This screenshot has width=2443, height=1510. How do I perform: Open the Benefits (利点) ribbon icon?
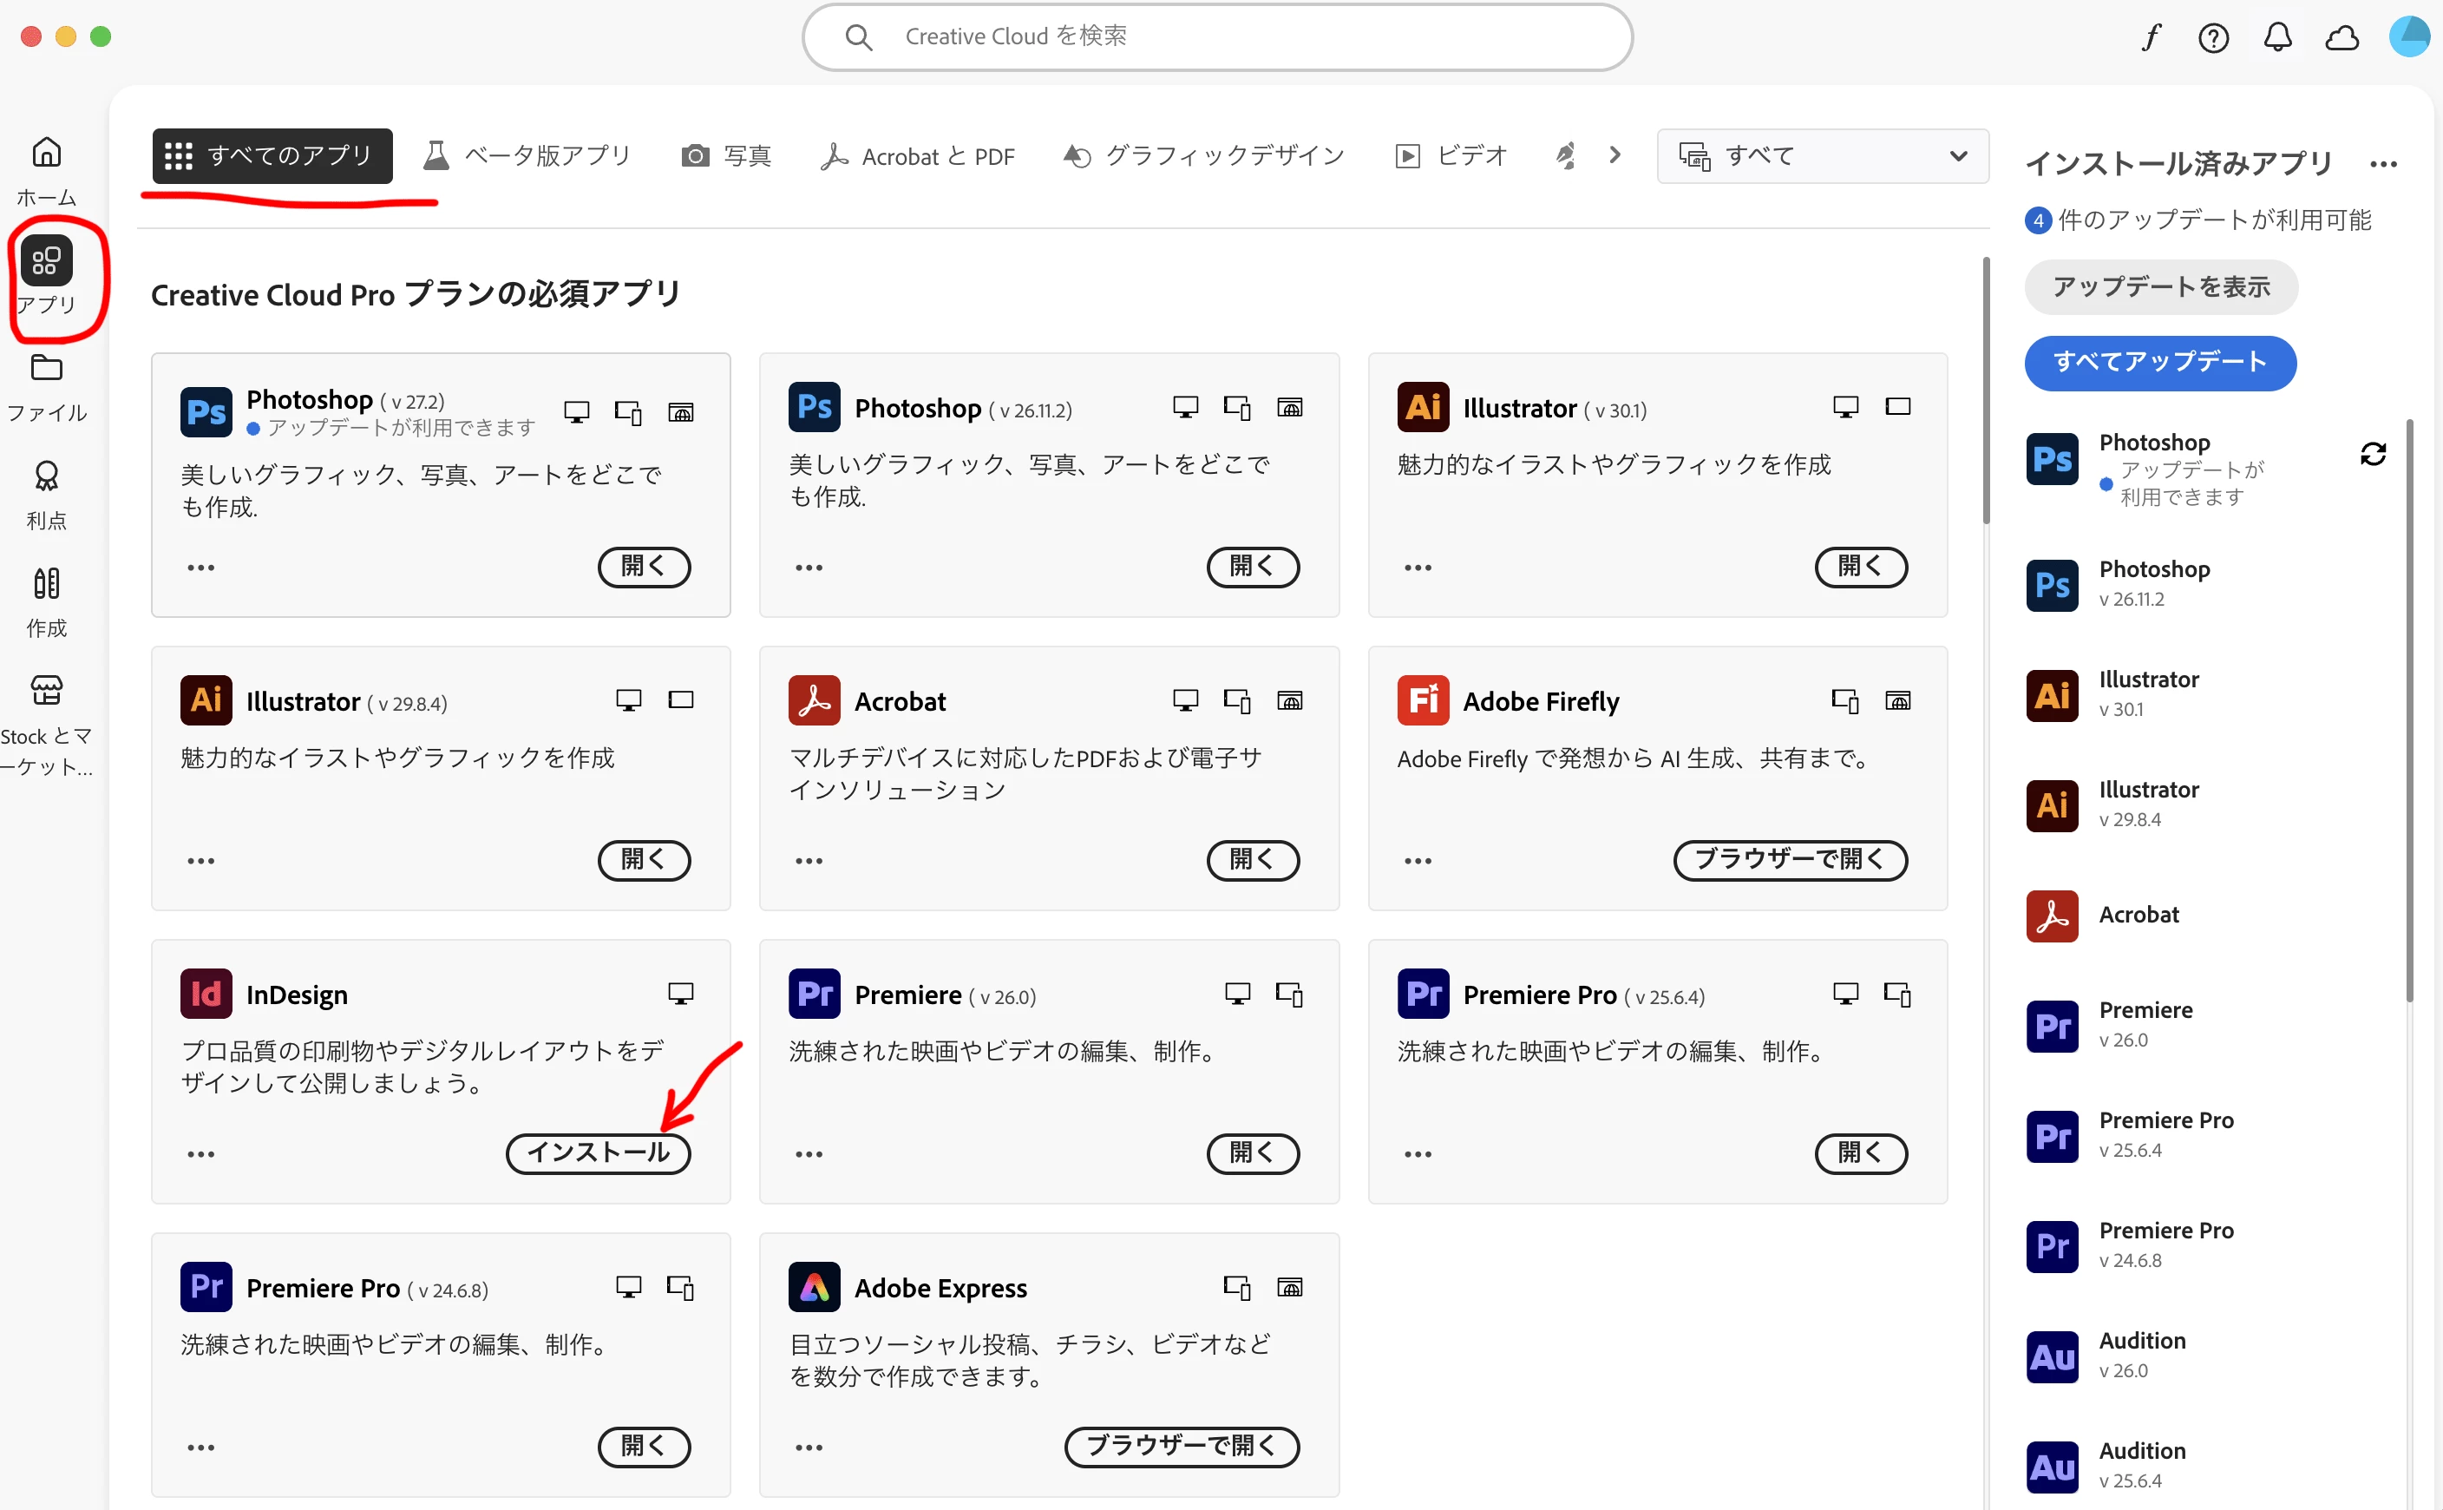(x=46, y=476)
